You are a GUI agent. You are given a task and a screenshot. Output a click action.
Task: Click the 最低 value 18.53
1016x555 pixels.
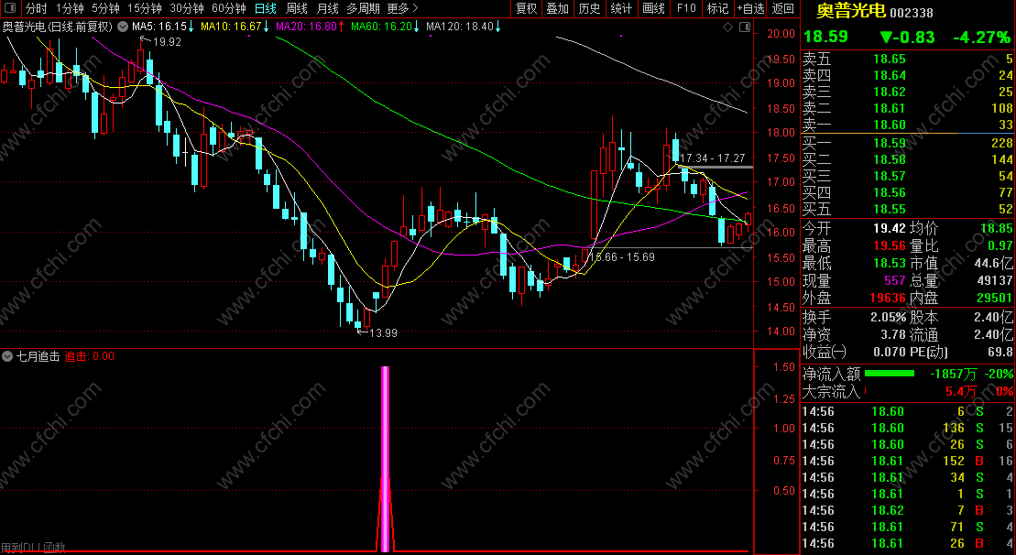click(889, 263)
